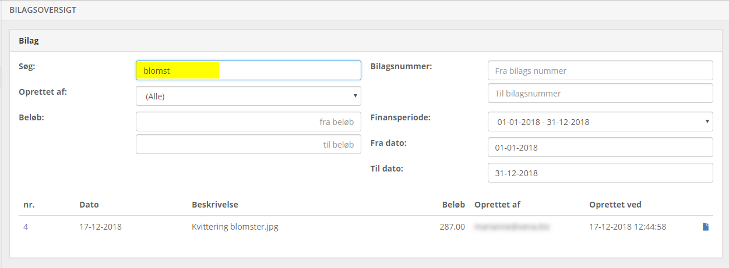Click the Oprettet af column header
This screenshot has width=729, height=268.
tap(497, 205)
